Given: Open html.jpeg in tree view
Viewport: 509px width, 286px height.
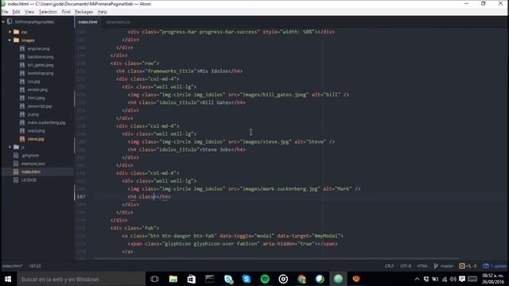Looking at the screenshot, I should click(x=36, y=98).
